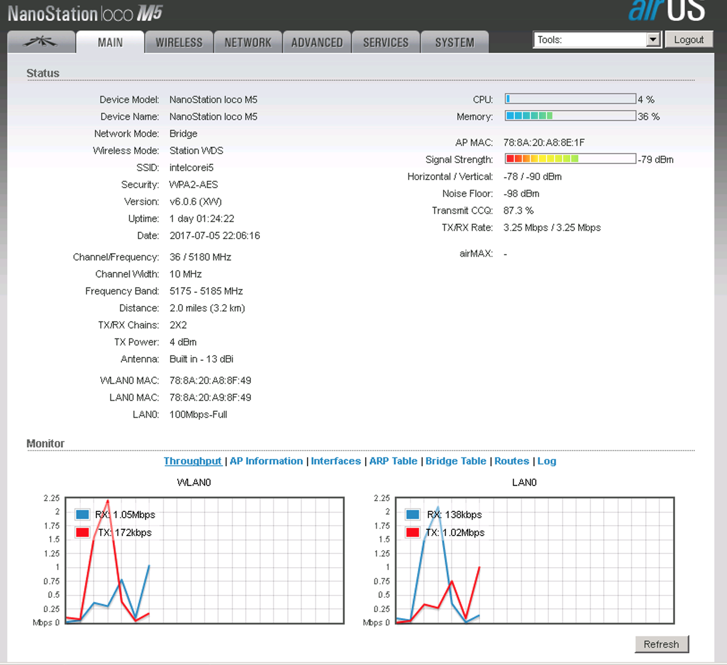Viewport: 727px width, 665px height.
Task: Open the WIRELESS tab
Action: (x=179, y=43)
